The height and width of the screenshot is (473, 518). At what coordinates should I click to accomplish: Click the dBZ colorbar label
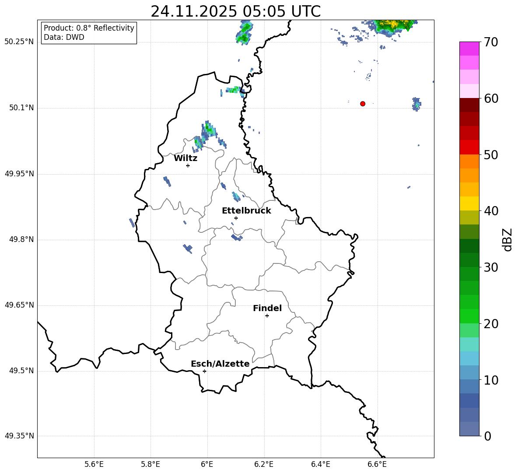point(507,239)
